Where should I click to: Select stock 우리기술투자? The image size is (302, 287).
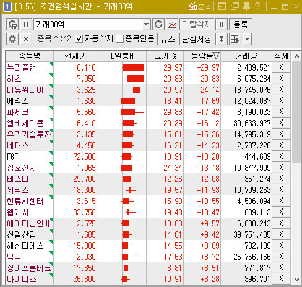point(29,134)
